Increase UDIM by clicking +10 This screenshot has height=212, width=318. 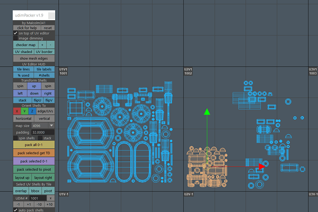pyautogui.click(x=49, y=204)
